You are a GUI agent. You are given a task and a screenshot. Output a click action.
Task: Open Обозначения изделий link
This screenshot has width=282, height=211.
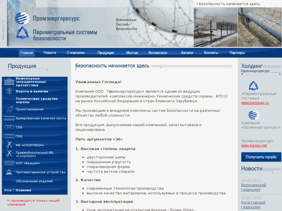pos(34,181)
